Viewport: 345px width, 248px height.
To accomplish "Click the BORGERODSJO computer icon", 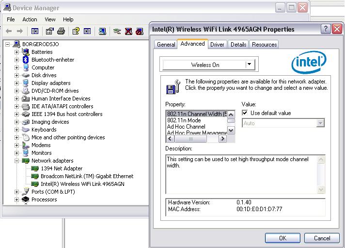I will (x=16, y=44).
